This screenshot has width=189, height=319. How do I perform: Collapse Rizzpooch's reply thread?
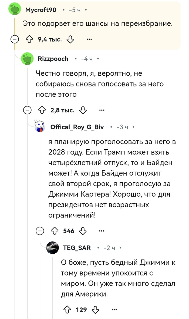(27, 110)
